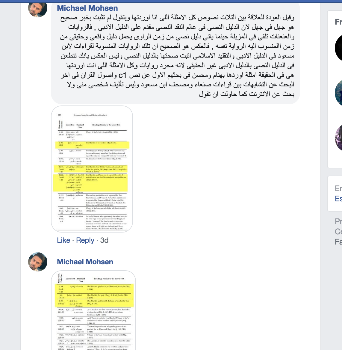Click Michael Mohsen's name above the Arabic comment
342x350 pixels.
[87, 8]
